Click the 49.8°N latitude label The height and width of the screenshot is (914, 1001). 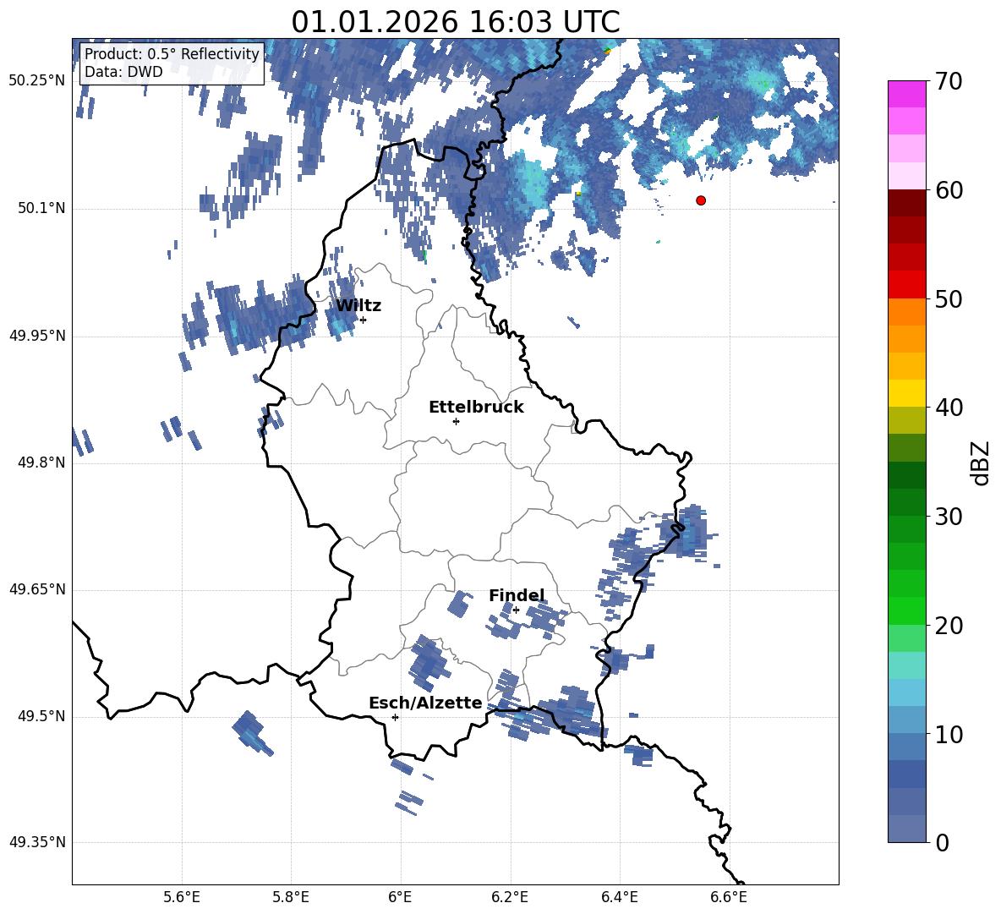point(41,462)
